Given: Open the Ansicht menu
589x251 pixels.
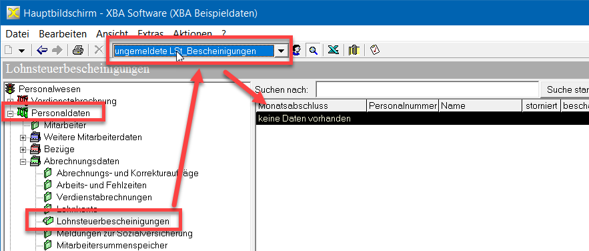Looking at the screenshot, I should 112,34.
